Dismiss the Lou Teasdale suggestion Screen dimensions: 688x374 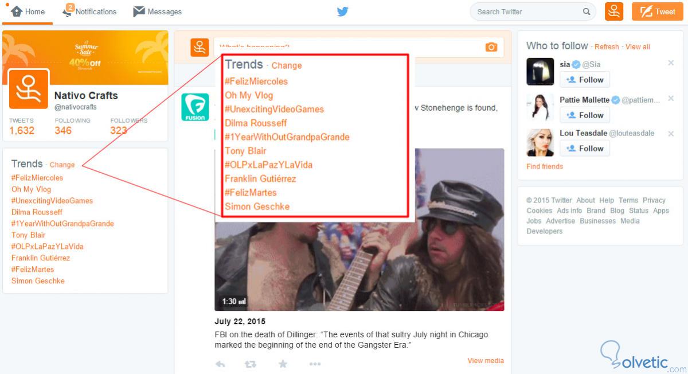(x=671, y=134)
